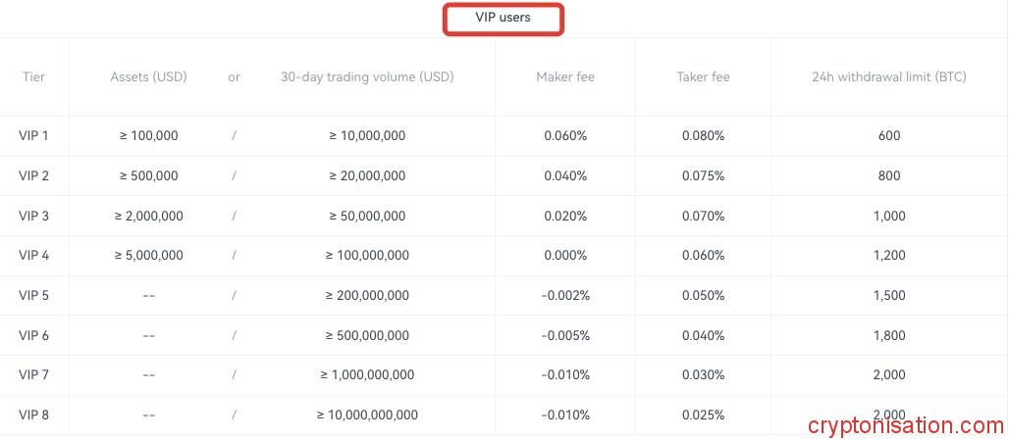The height and width of the screenshot is (441, 1009).
Task: Select the VIP 8 tier row label
Action: (x=33, y=415)
